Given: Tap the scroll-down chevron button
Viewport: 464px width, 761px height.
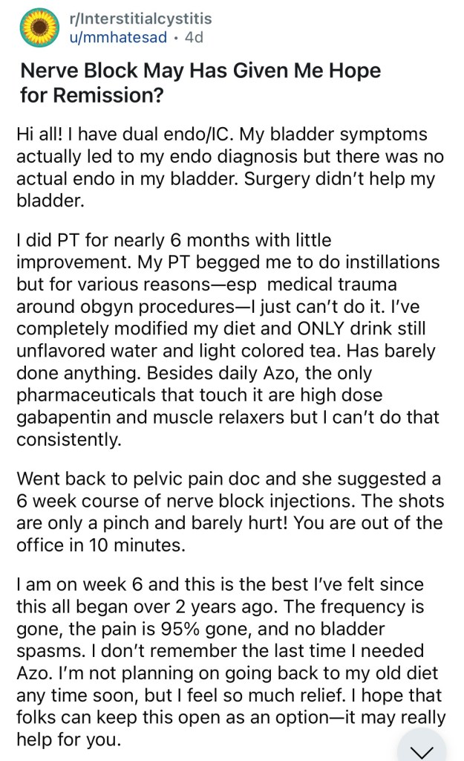Looking at the screenshot, I should (422, 751).
